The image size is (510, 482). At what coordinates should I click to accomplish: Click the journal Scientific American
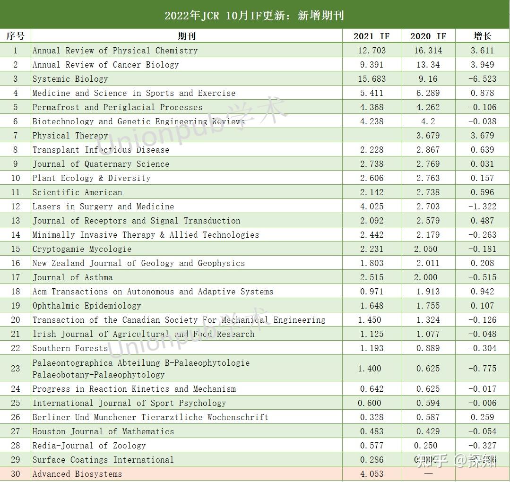pos(77,192)
